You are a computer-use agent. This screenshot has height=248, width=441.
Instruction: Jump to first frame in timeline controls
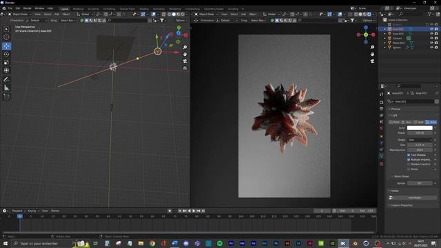(180, 211)
